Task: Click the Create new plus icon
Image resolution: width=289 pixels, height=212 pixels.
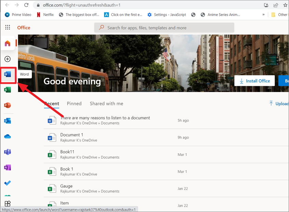Action: 8,59
